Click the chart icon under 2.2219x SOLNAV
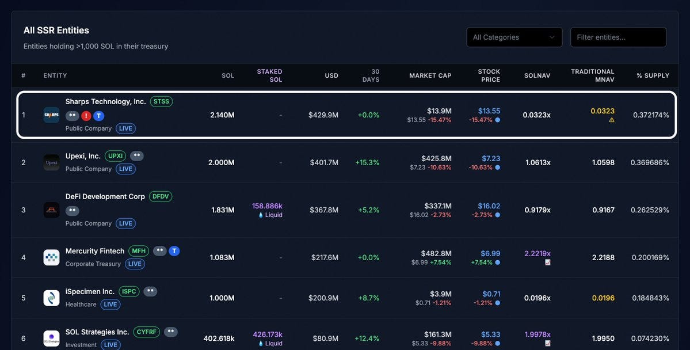 pos(547,262)
